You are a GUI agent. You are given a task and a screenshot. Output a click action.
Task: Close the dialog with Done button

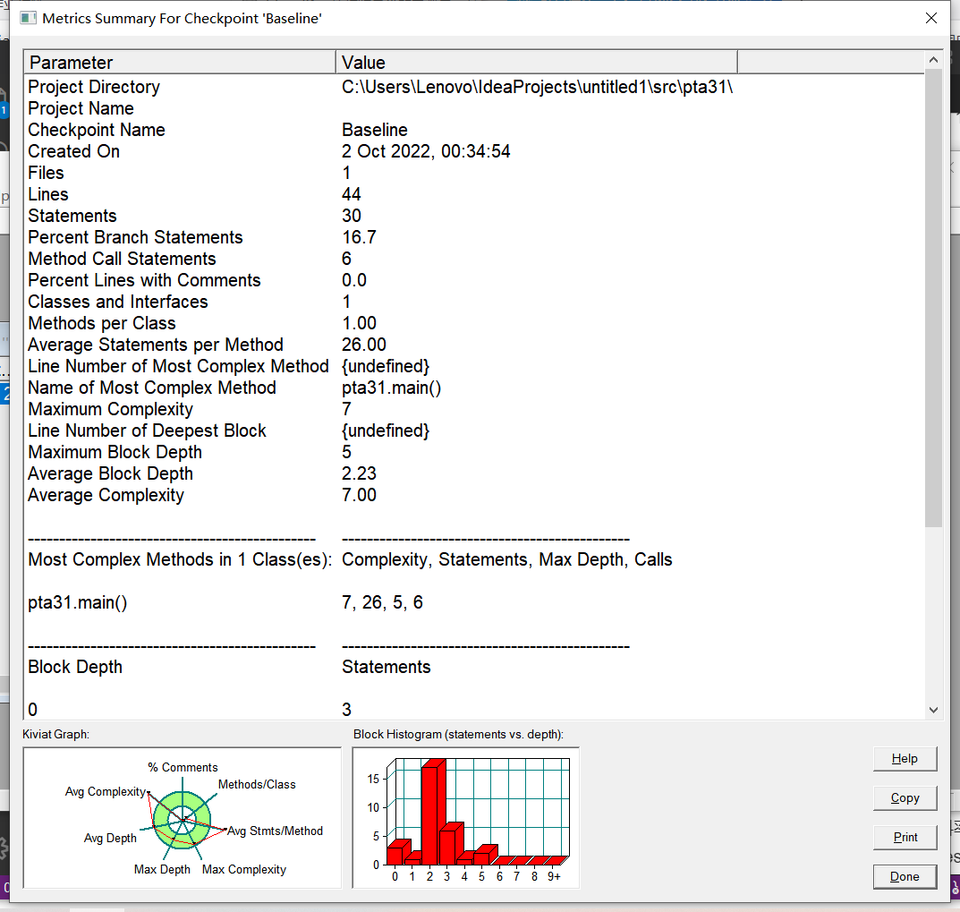[x=905, y=876]
